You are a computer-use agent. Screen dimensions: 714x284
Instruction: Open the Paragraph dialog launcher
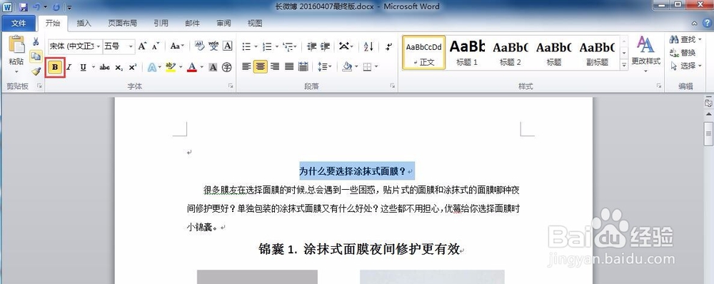click(392, 86)
